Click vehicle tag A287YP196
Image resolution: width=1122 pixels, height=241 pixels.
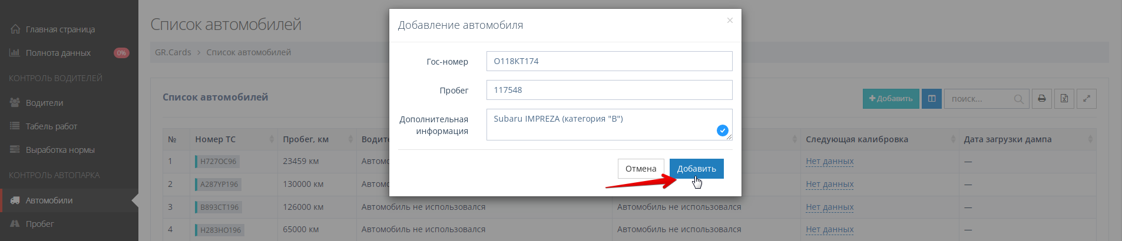pyautogui.click(x=218, y=184)
